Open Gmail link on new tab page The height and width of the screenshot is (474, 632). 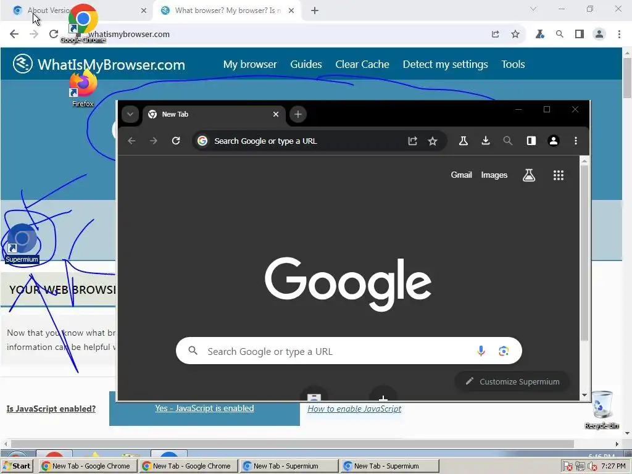pyautogui.click(x=461, y=175)
